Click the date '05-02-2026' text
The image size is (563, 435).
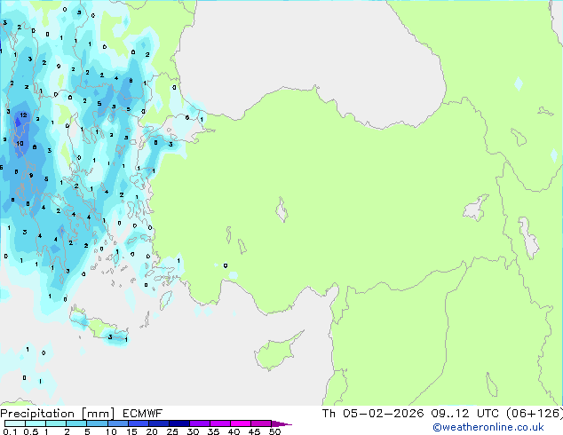(383, 414)
